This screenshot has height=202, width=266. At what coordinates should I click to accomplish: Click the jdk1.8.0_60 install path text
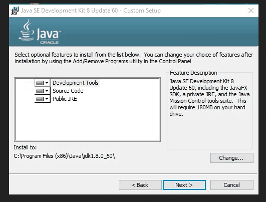coord(64,156)
